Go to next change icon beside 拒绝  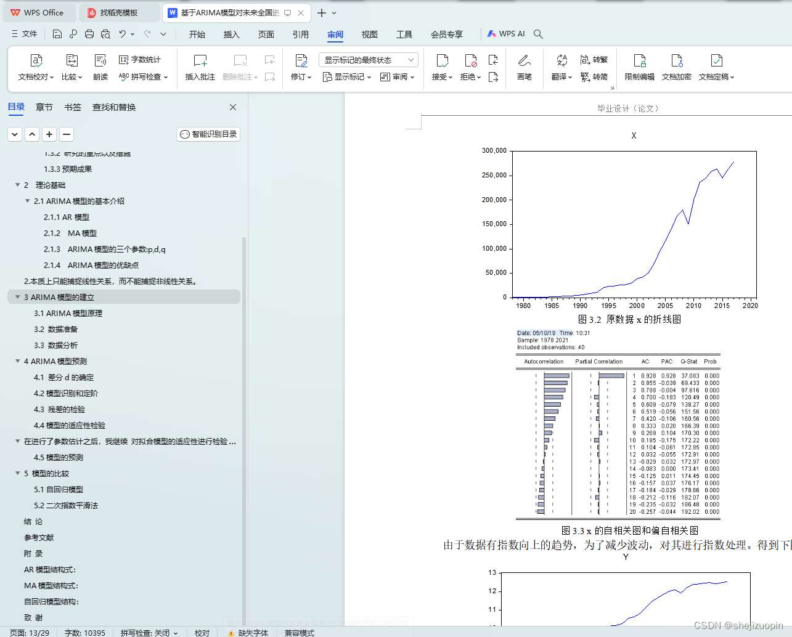pyautogui.click(x=493, y=77)
